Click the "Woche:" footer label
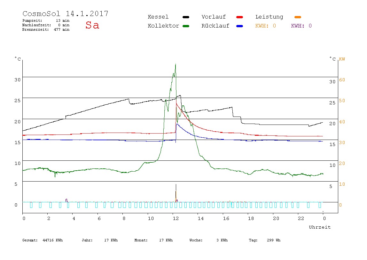This screenshot has height=260, width=367. coord(196,240)
